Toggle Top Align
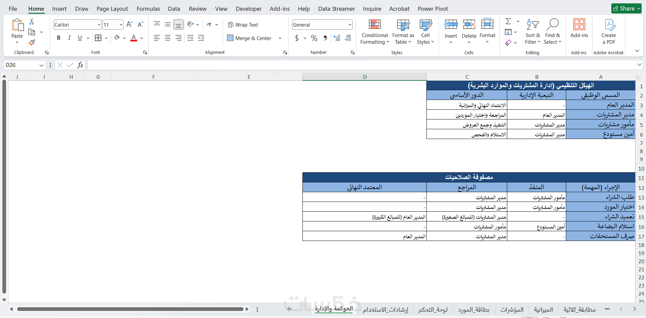This screenshot has width=646, height=318. (157, 24)
